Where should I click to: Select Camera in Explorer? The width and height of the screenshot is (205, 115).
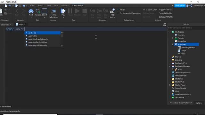pyautogui.click(x=181, y=35)
